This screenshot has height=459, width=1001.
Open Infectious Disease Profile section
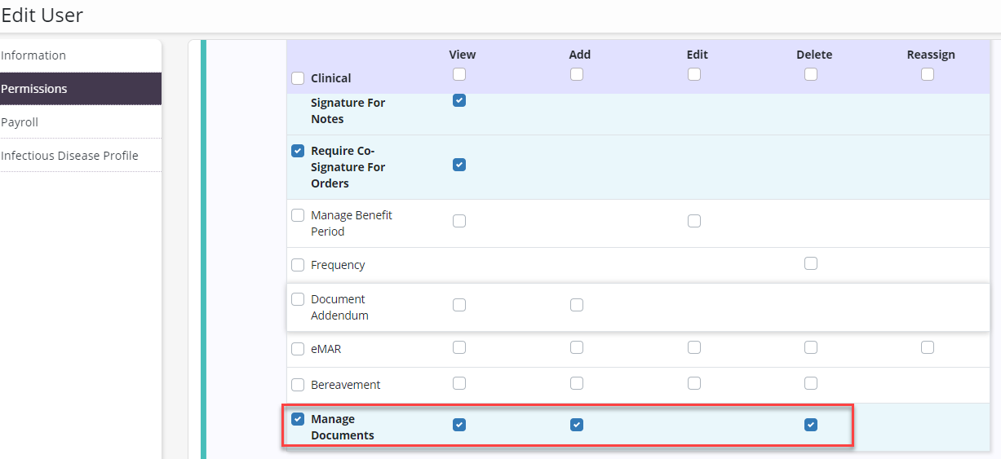click(69, 156)
